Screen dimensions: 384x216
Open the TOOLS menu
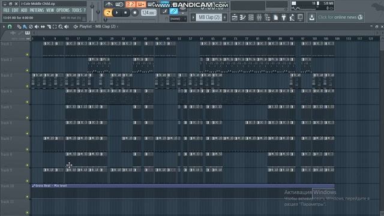pyautogui.click(x=77, y=10)
